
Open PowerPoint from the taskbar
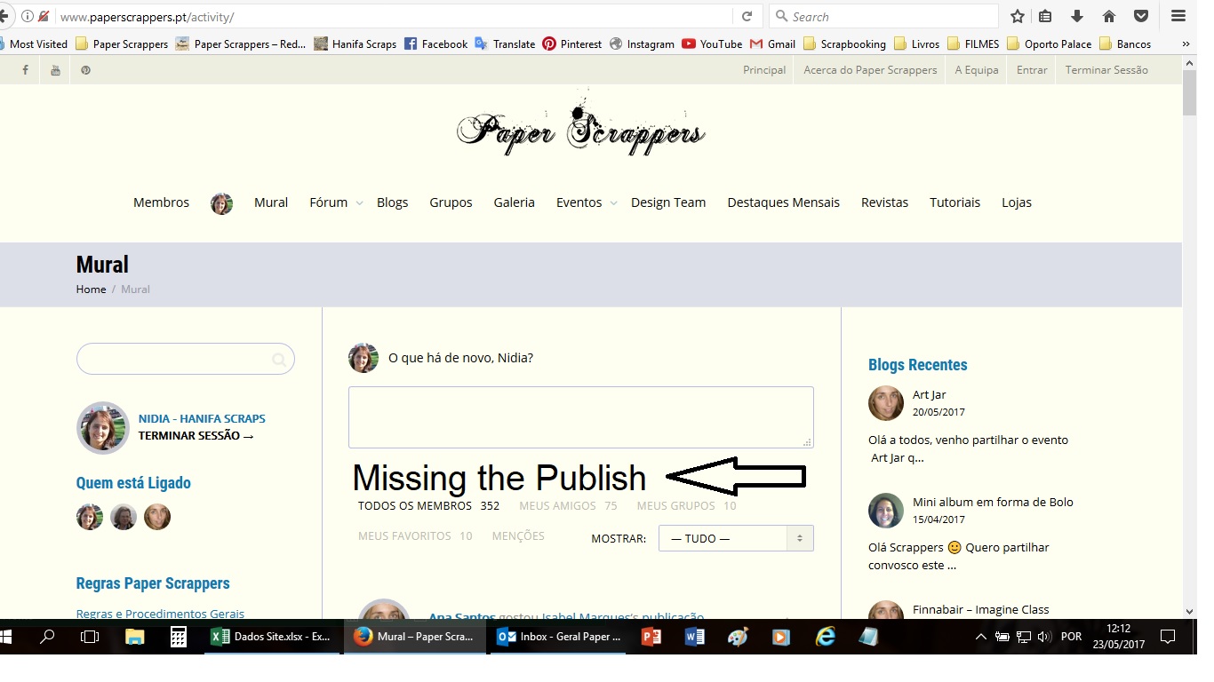pyautogui.click(x=651, y=637)
